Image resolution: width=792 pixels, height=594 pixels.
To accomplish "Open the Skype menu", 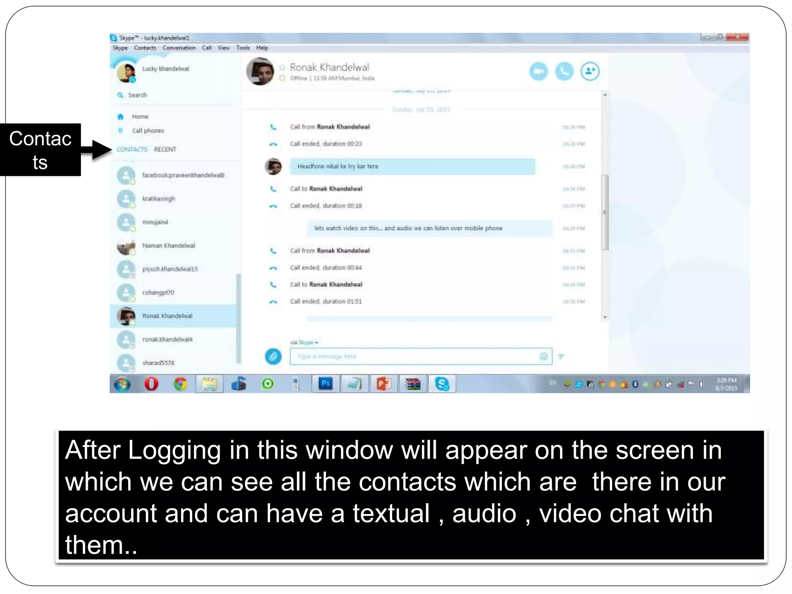I will pos(120,48).
